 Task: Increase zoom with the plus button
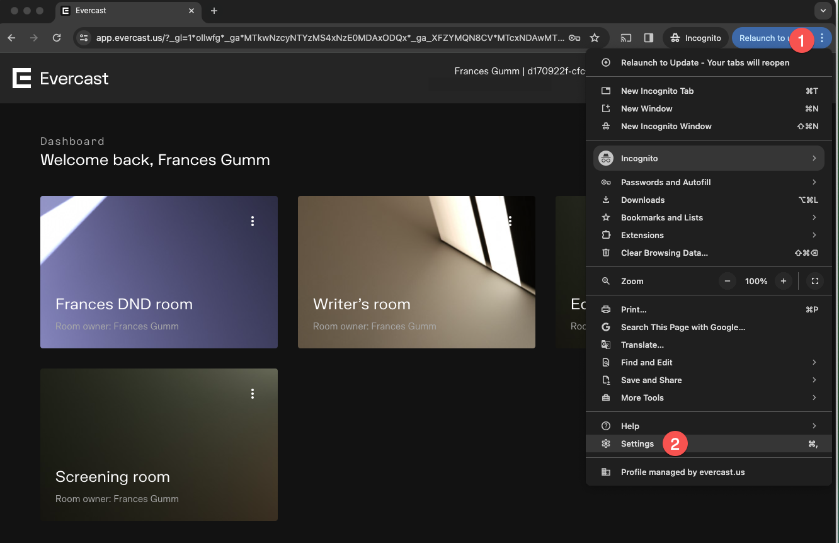784,281
